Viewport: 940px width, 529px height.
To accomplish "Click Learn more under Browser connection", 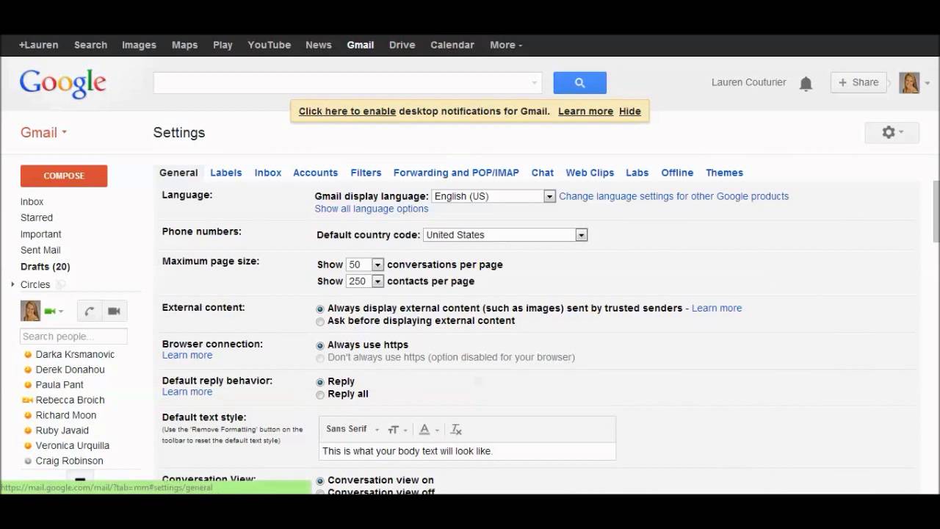I will coord(187,355).
